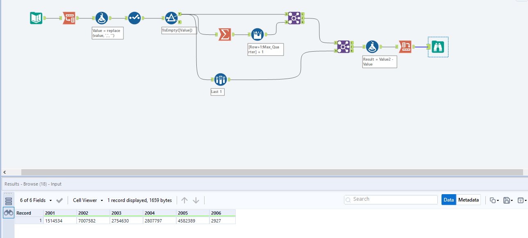Screen dimensions: 528x238
Task: Click the highlighted Data tab
Action: pos(448,199)
